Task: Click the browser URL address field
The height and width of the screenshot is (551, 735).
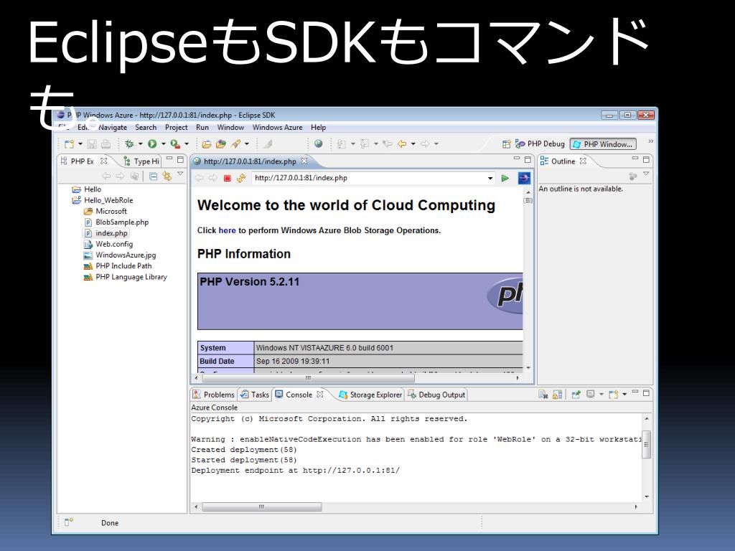Action: point(369,178)
